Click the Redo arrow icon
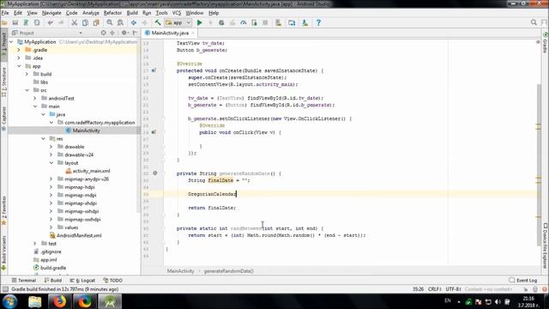549x309 pixels. (61, 23)
